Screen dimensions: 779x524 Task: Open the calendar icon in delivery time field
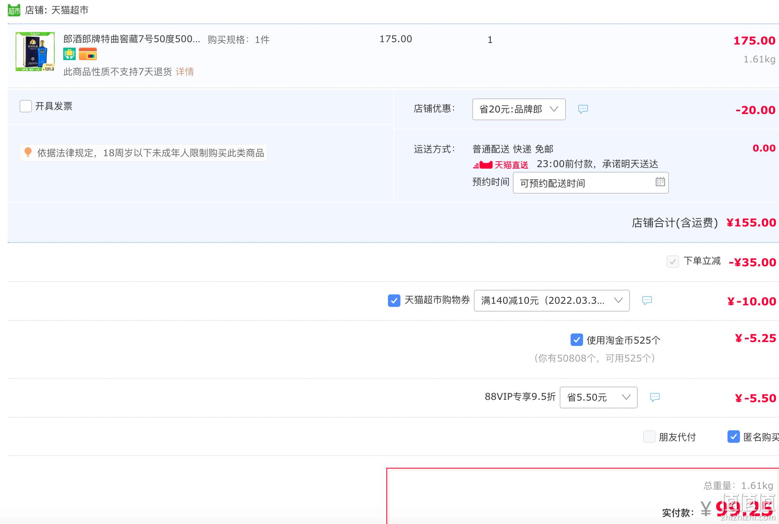pyautogui.click(x=660, y=182)
